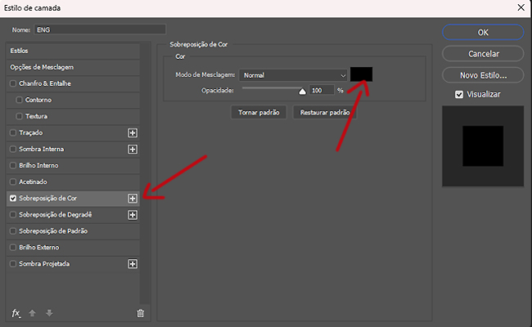Move effect up with the up arrow icon
The height and width of the screenshot is (327, 532).
[32, 313]
